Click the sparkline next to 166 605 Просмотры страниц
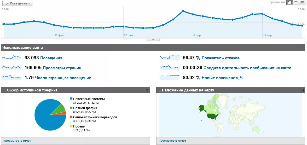307x145 pixels. coord(11,67)
